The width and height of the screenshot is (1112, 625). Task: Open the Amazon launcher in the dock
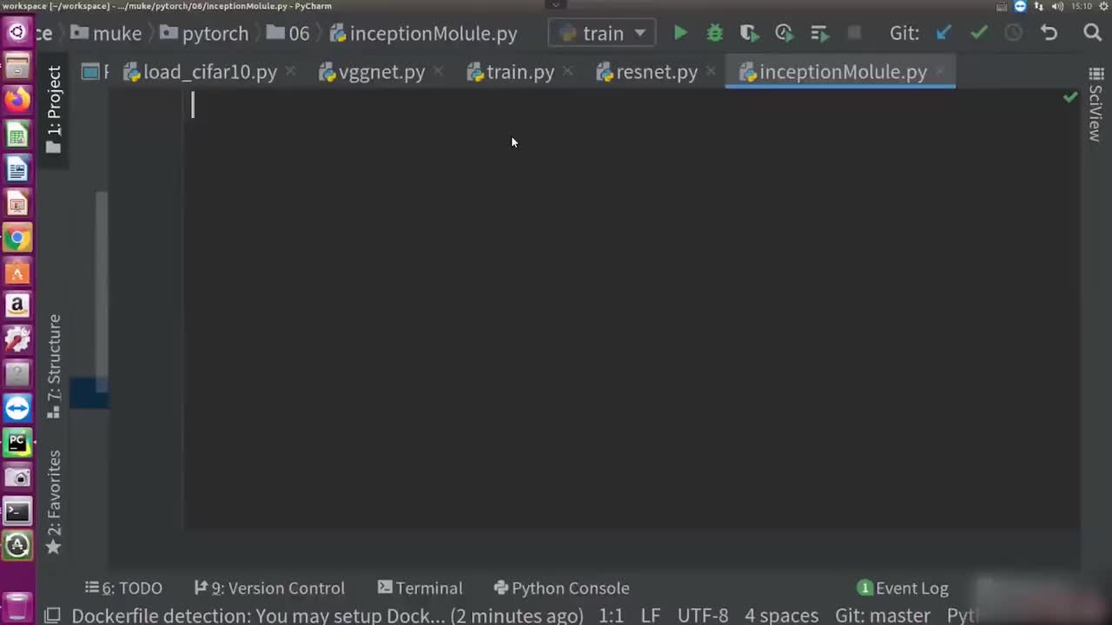17,306
